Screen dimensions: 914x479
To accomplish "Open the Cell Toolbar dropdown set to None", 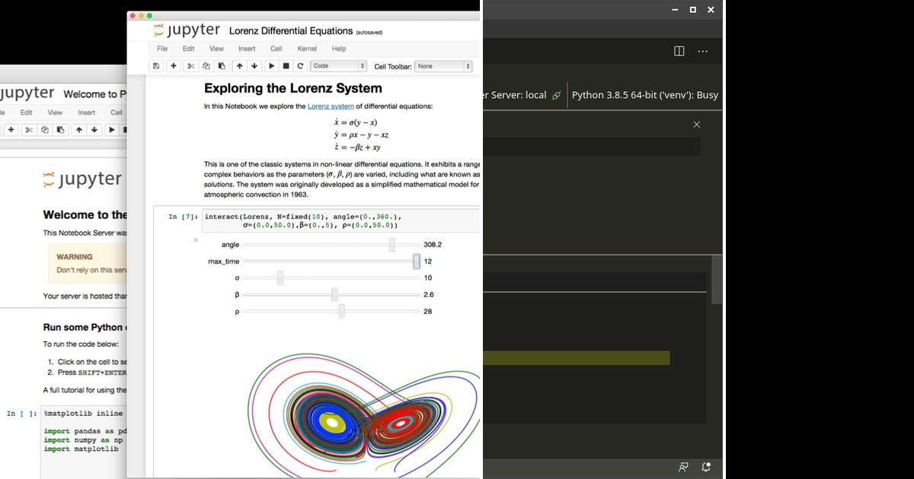I will 443,66.
